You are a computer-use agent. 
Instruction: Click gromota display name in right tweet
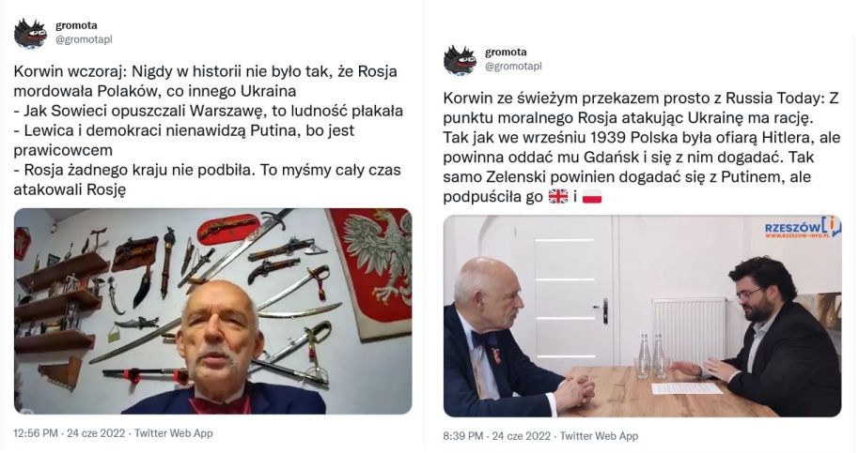(506, 53)
